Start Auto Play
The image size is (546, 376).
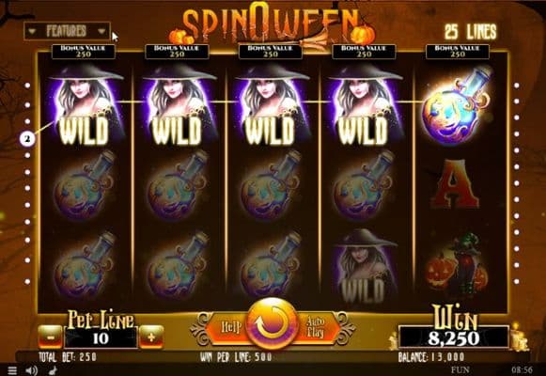315,327
